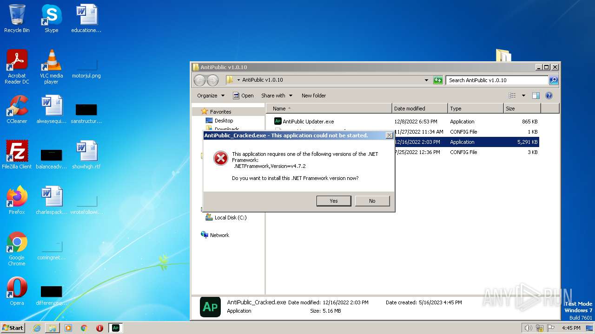
Task: Sort by the Size column header
Action: 522,109
